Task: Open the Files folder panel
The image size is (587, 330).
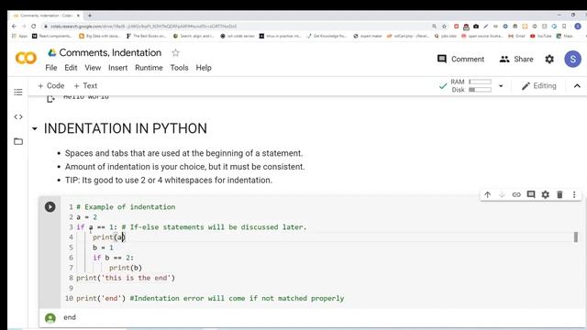Action: 18,141
